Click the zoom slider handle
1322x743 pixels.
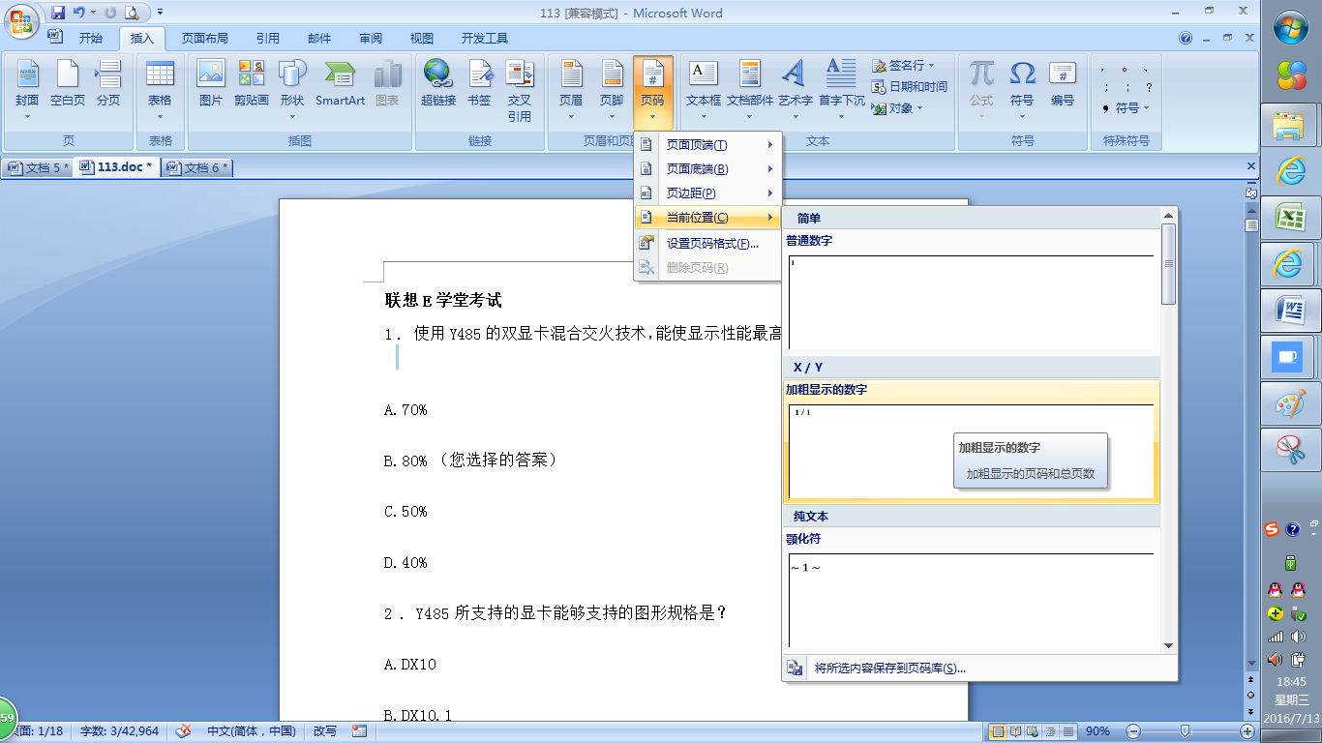pos(1185,731)
